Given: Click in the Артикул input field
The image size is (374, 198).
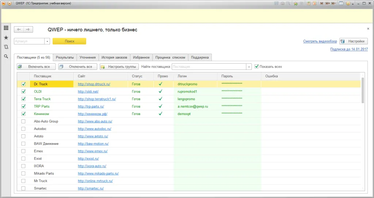Looking at the screenshot, I should [29, 41].
